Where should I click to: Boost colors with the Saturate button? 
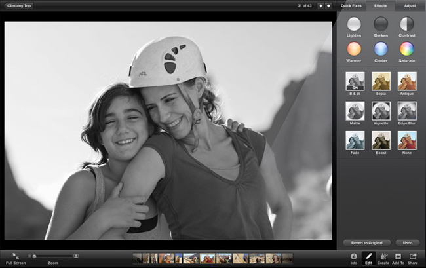tap(407, 49)
